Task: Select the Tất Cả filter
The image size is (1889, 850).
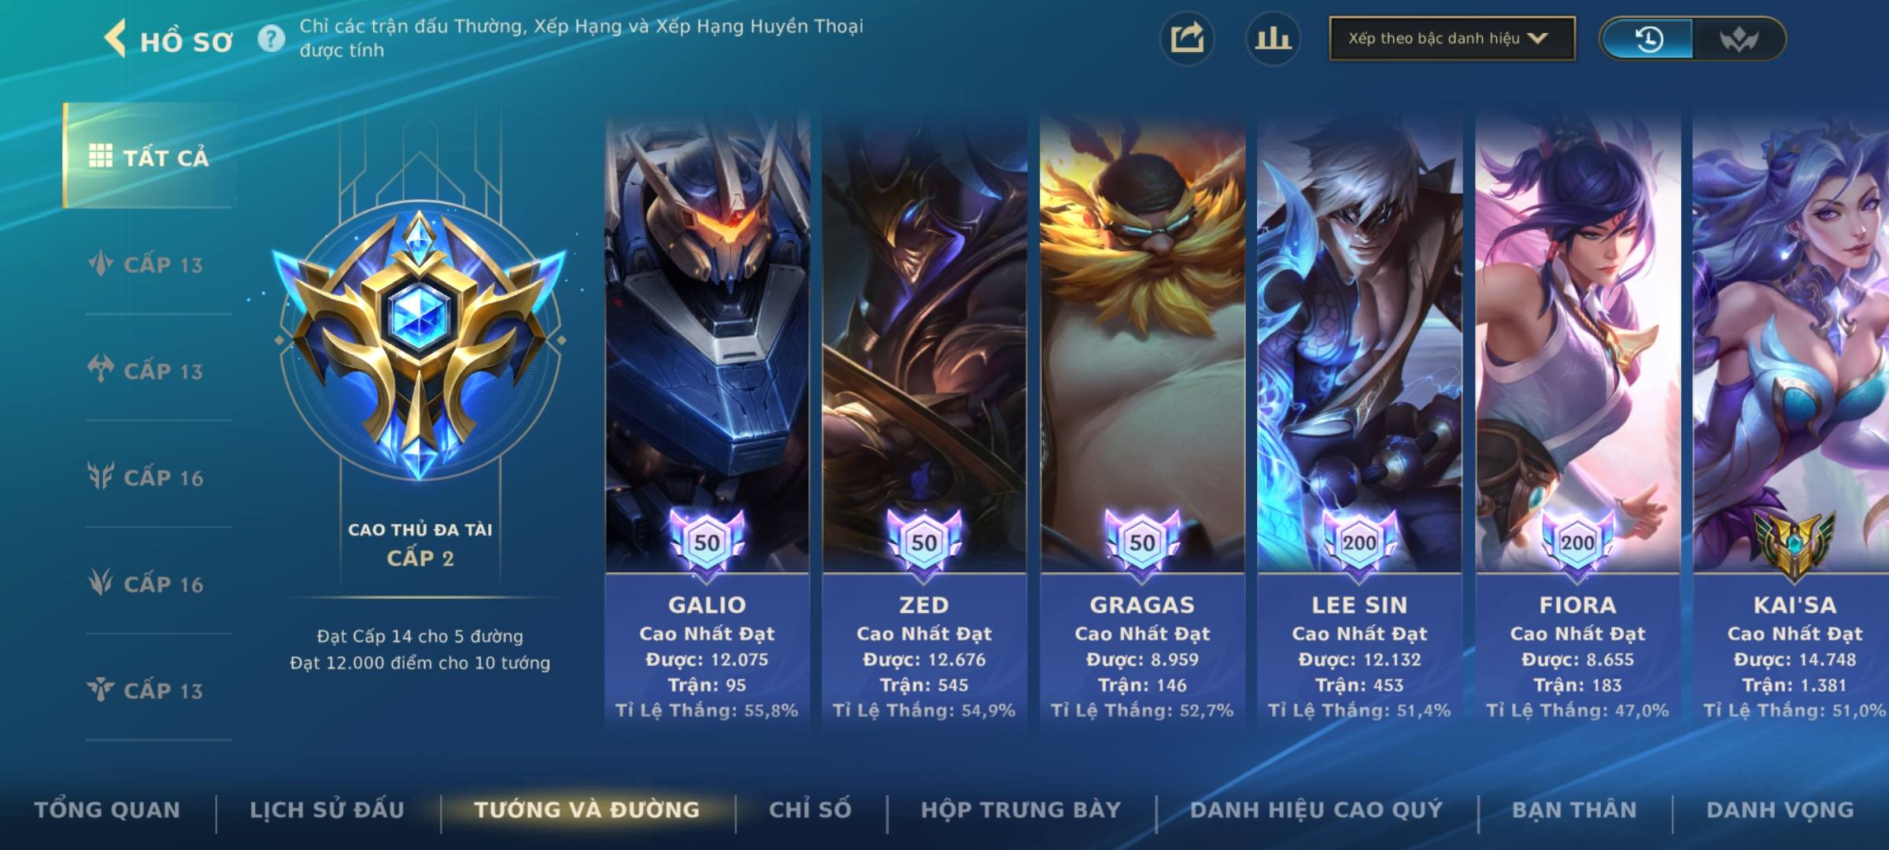Action: [x=149, y=156]
